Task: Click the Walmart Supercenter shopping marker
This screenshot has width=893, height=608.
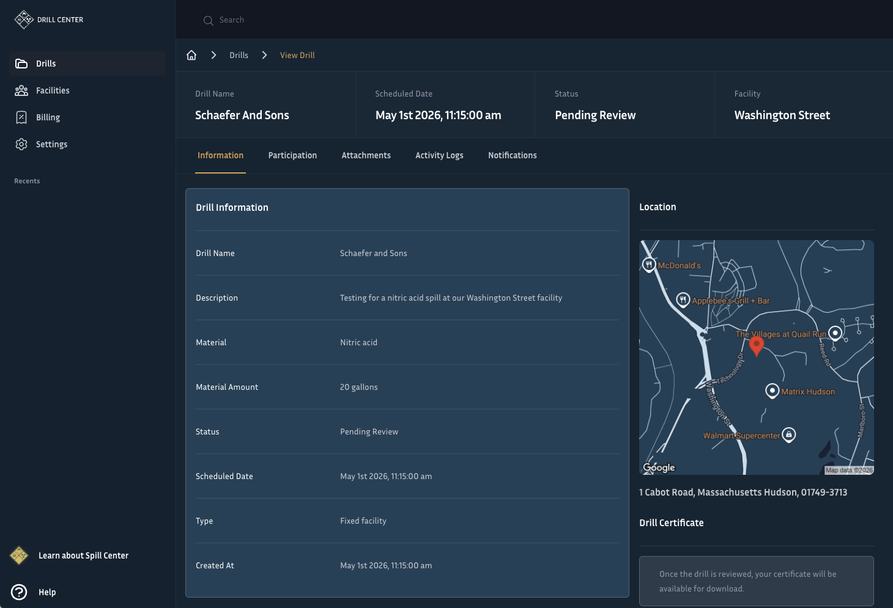Action: (x=789, y=435)
